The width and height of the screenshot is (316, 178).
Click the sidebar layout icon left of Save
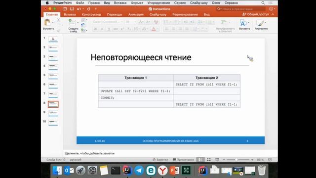pyautogui.click(x=65, y=9)
